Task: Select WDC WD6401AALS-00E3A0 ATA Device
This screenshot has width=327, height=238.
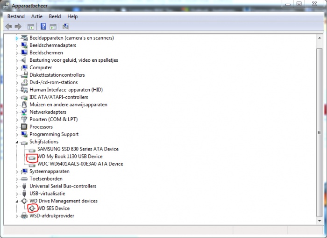Action: tap(80, 164)
